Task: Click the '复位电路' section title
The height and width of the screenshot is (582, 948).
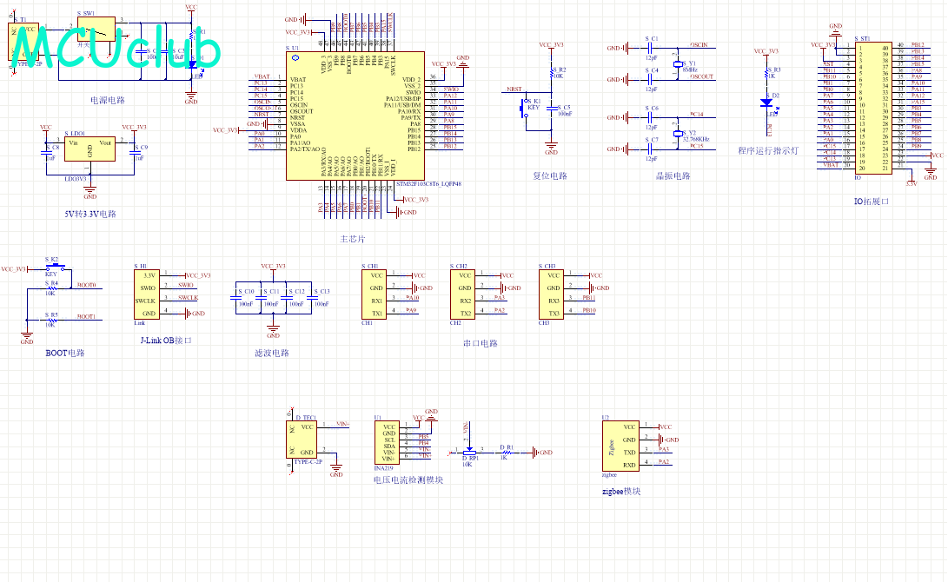Action: 550,175
